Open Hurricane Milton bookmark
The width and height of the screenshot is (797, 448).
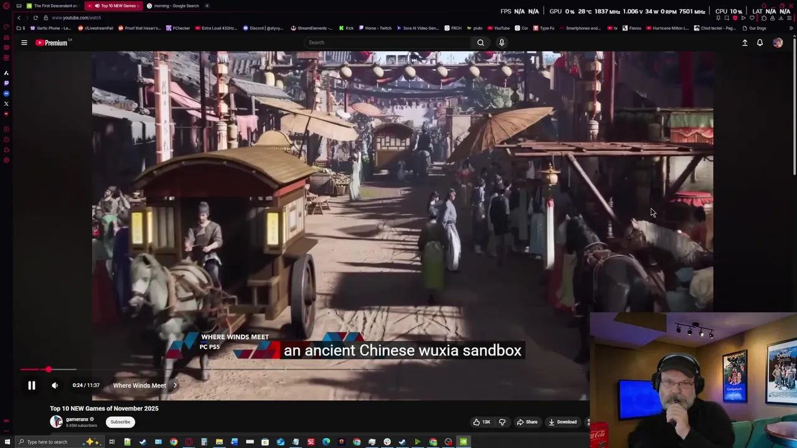coord(667,28)
